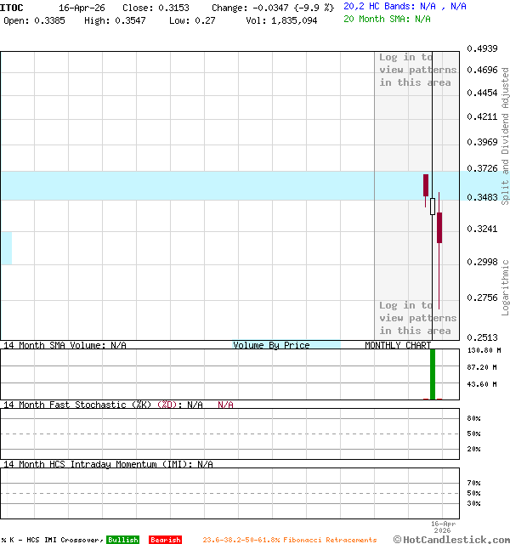Viewport: 510px width, 544px height.
Task: Click the 0.4939 price axis label
Action: [x=483, y=49]
